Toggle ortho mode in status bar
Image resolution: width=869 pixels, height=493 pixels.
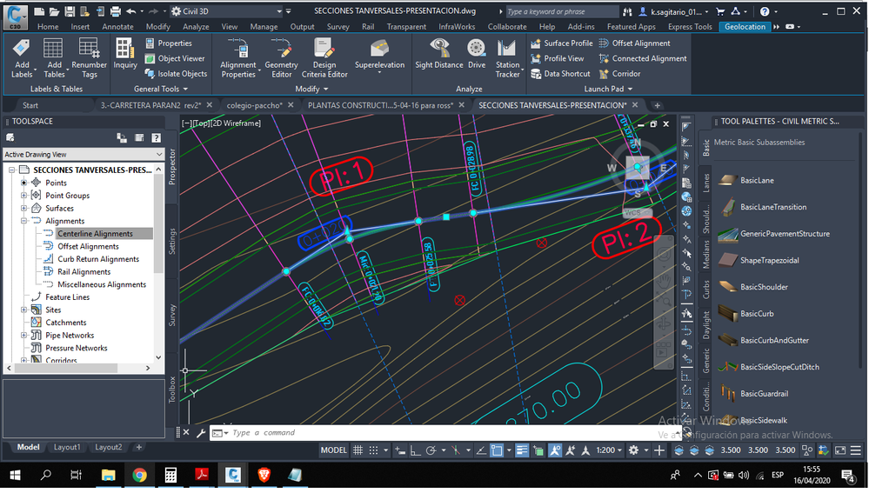pyautogui.click(x=415, y=450)
